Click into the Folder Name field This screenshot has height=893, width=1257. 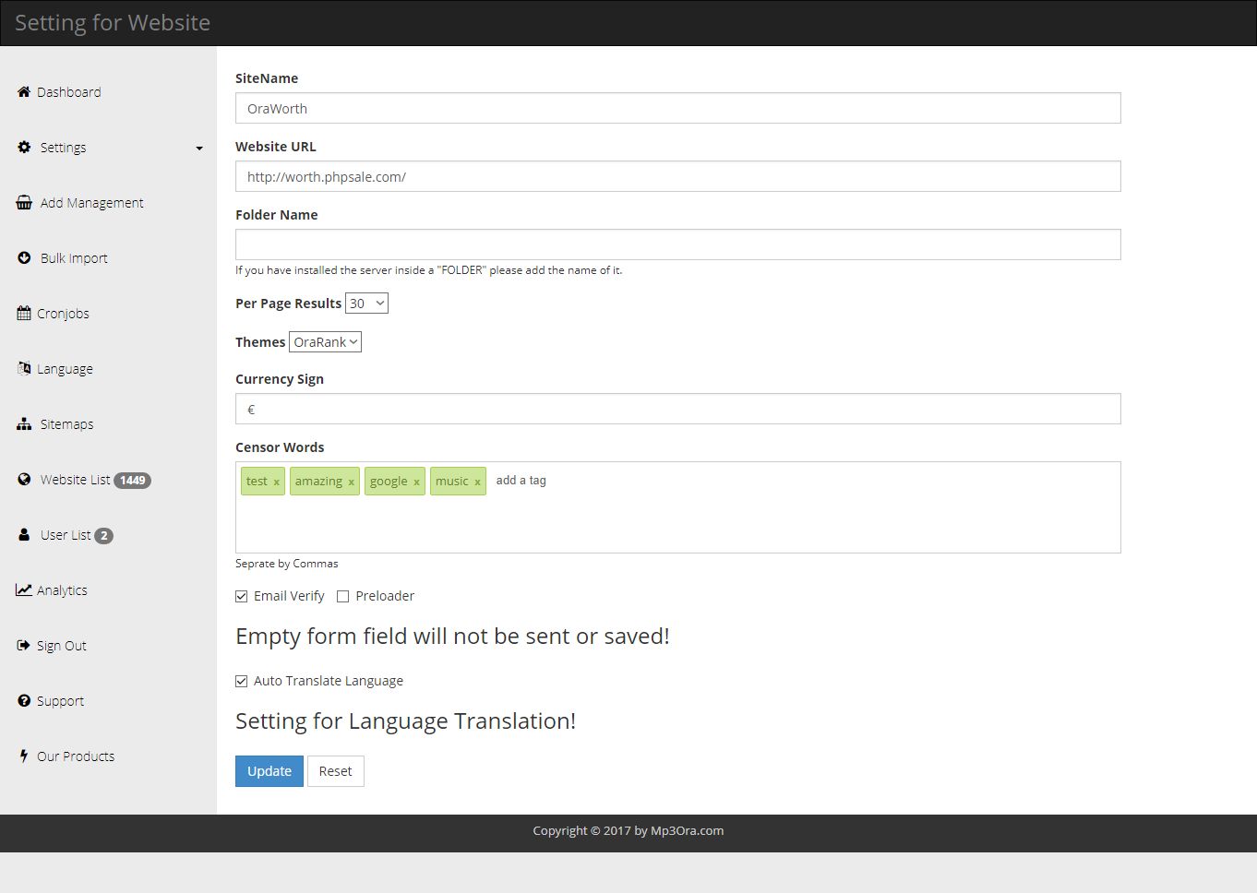click(x=678, y=244)
